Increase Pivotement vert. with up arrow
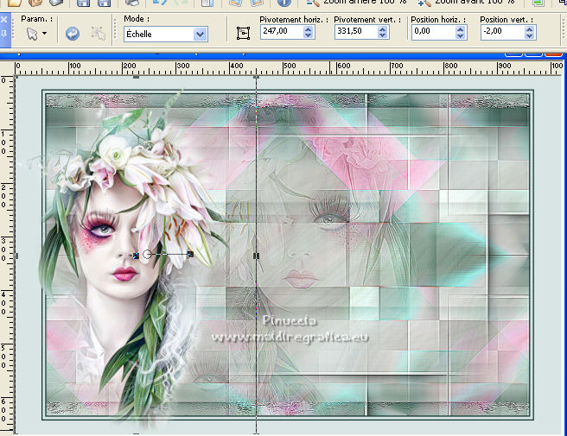The image size is (567, 436). point(383,28)
